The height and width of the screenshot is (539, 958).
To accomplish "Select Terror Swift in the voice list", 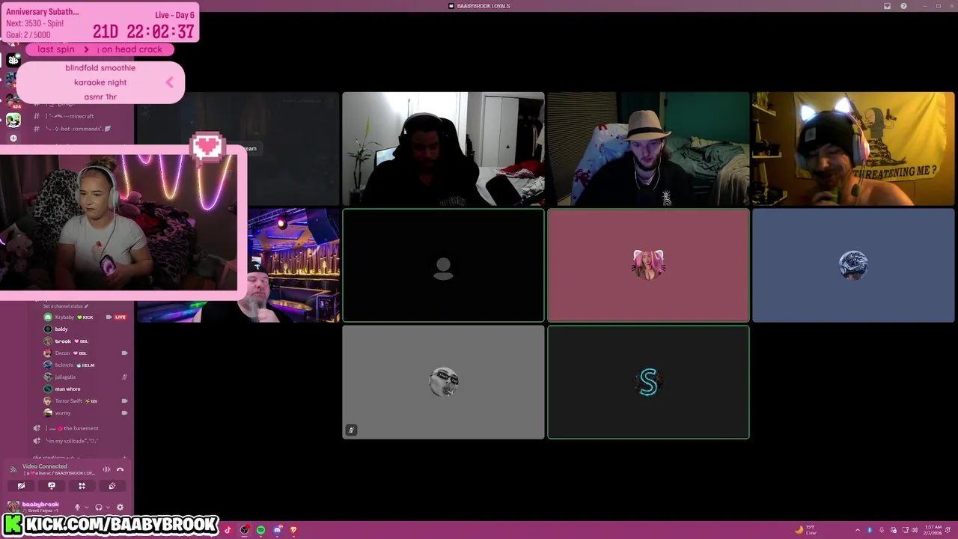I will [x=85, y=401].
